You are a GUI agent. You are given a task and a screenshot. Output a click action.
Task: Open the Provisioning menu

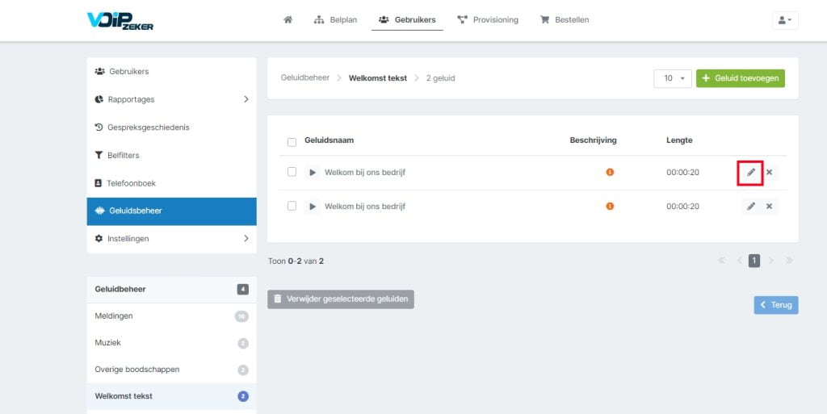point(488,20)
